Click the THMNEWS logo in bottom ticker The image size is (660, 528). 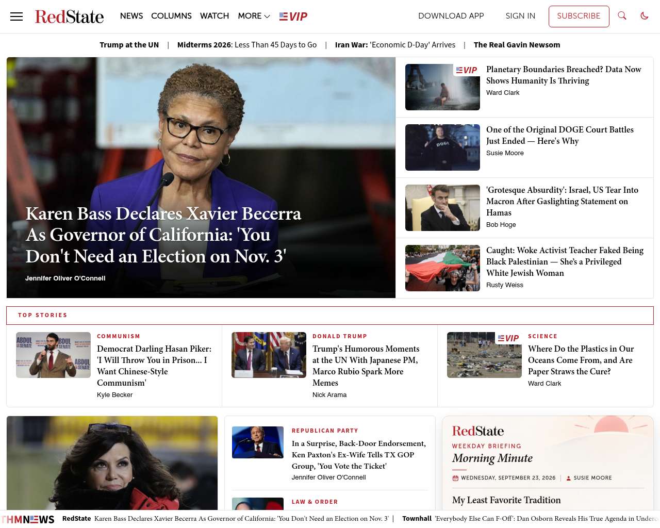tap(28, 519)
